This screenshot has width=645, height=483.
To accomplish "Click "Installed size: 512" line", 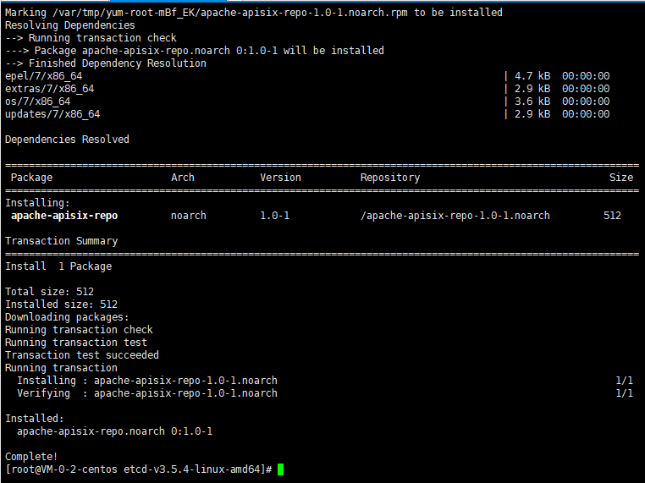I will 61,305.
